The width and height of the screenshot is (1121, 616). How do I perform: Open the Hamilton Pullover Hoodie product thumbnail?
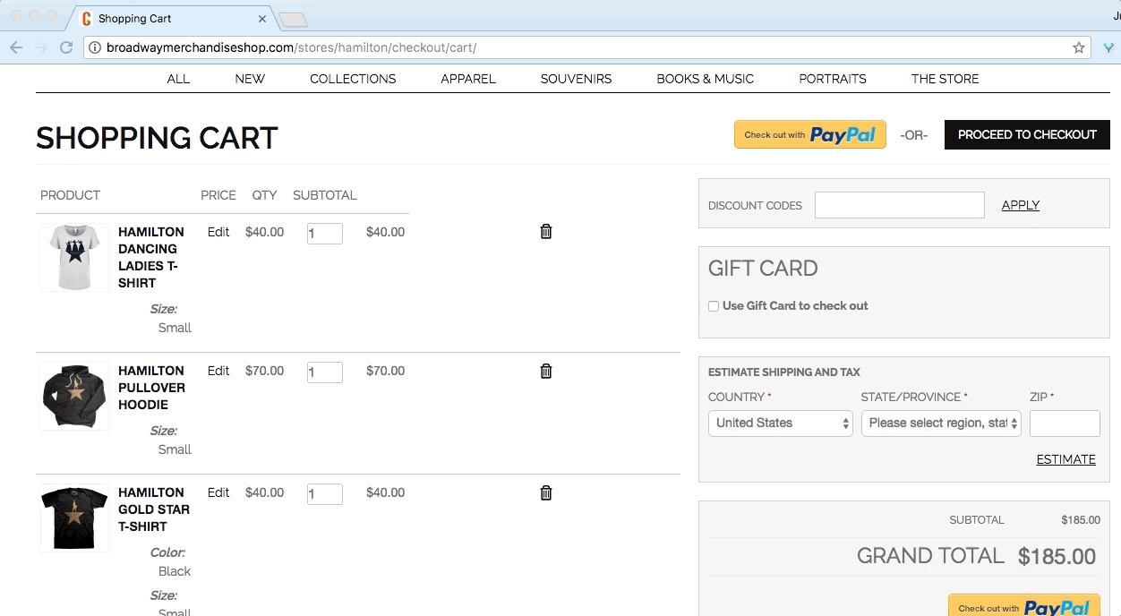pos(74,396)
